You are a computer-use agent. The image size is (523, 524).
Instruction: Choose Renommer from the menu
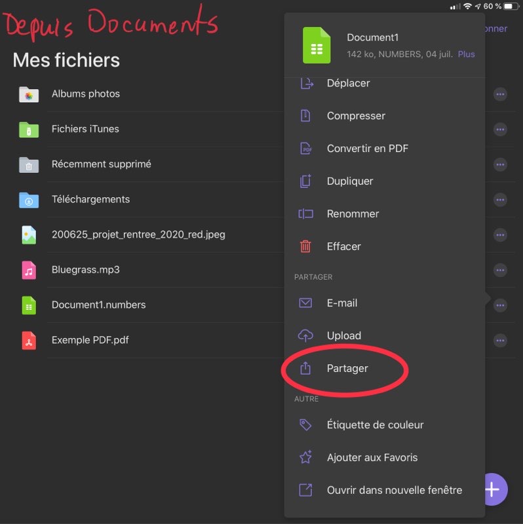pos(353,214)
